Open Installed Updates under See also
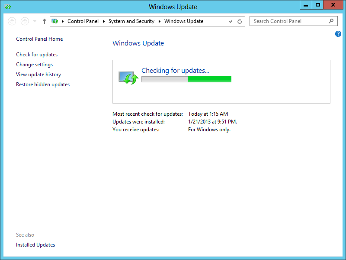This screenshot has width=346, height=260. click(x=35, y=245)
